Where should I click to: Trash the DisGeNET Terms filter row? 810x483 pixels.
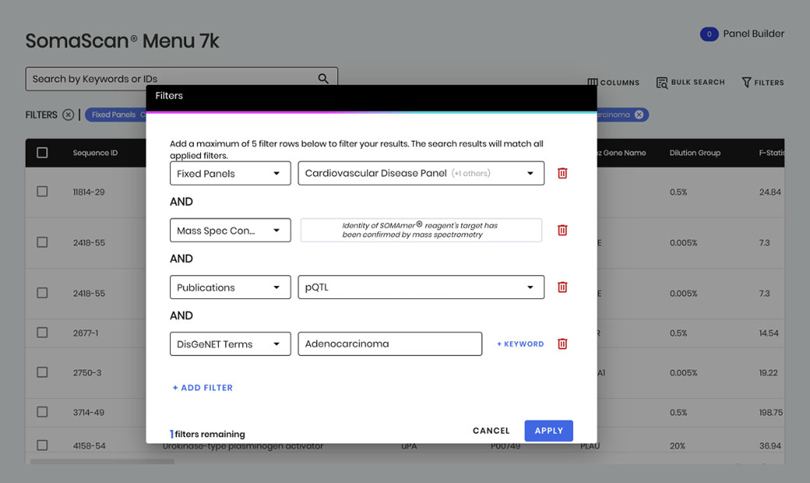(x=562, y=344)
